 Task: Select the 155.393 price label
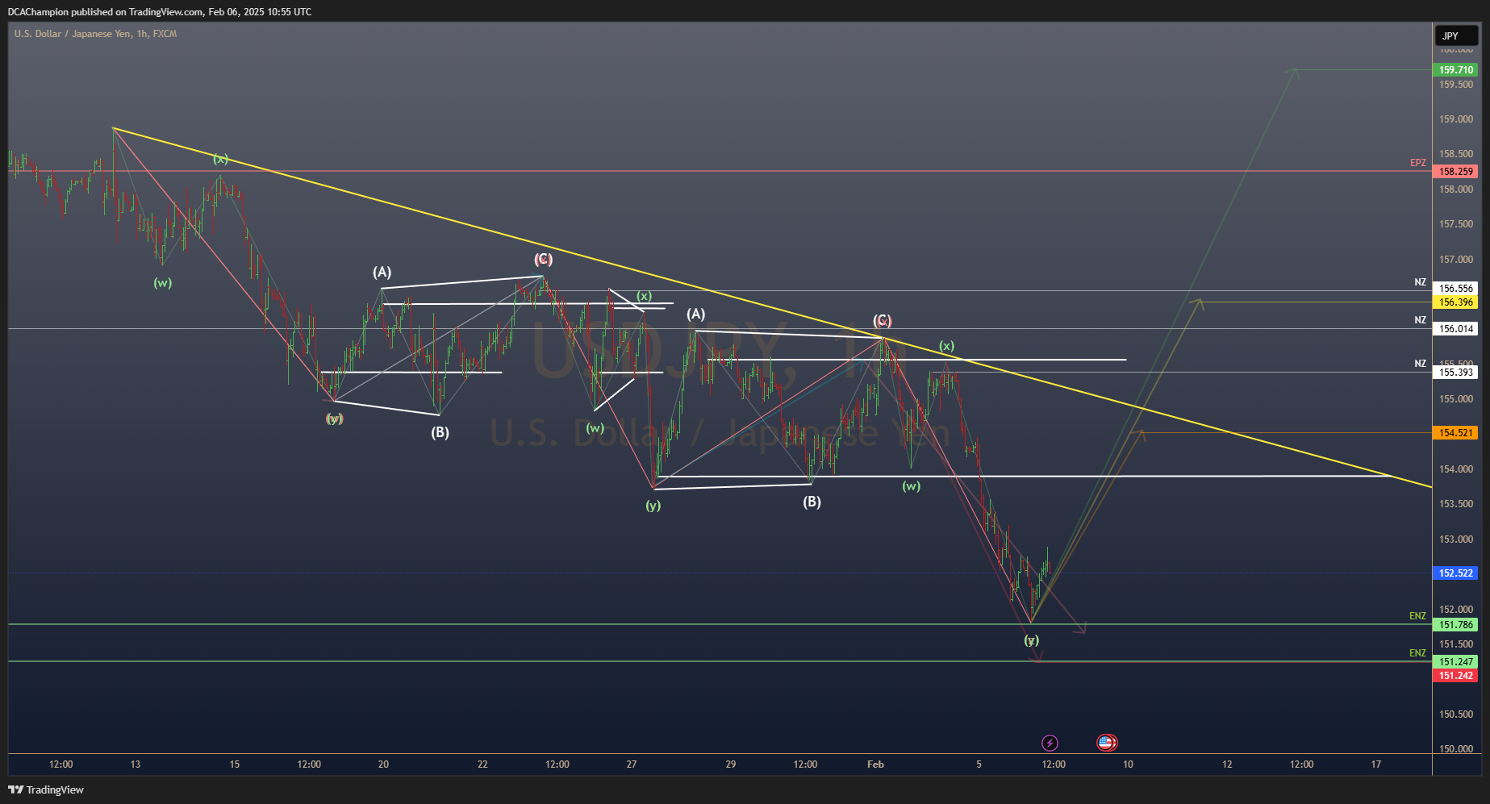[x=1456, y=372]
